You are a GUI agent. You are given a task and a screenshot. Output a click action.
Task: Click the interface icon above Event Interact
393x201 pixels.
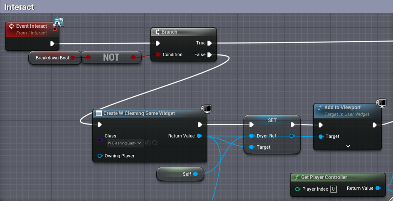tap(59, 22)
